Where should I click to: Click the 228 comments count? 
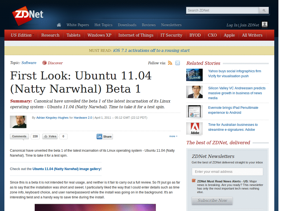35,136
